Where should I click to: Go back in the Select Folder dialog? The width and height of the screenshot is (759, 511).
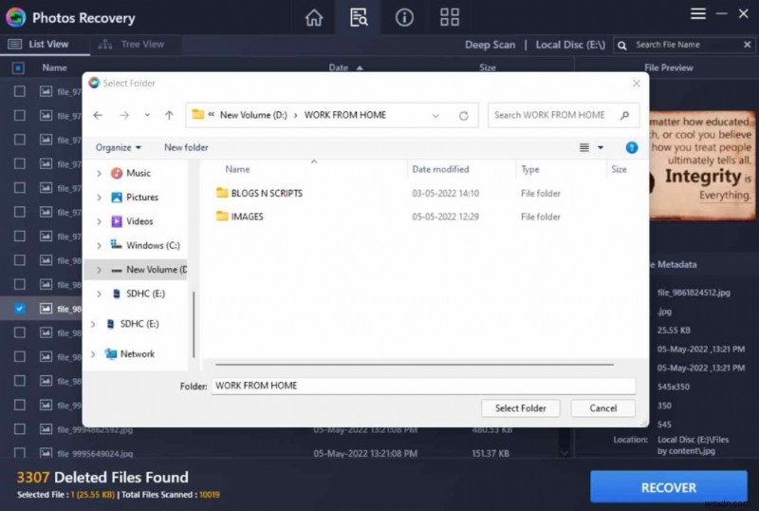coord(98,115)
